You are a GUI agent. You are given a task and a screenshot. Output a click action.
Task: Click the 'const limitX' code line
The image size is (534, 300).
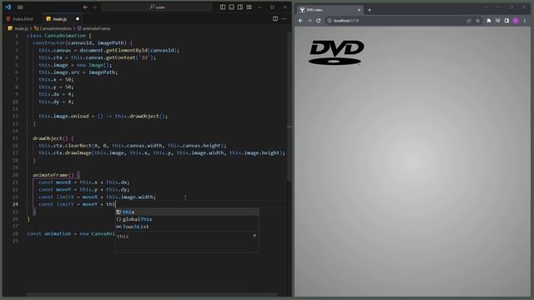coord(97,197)
